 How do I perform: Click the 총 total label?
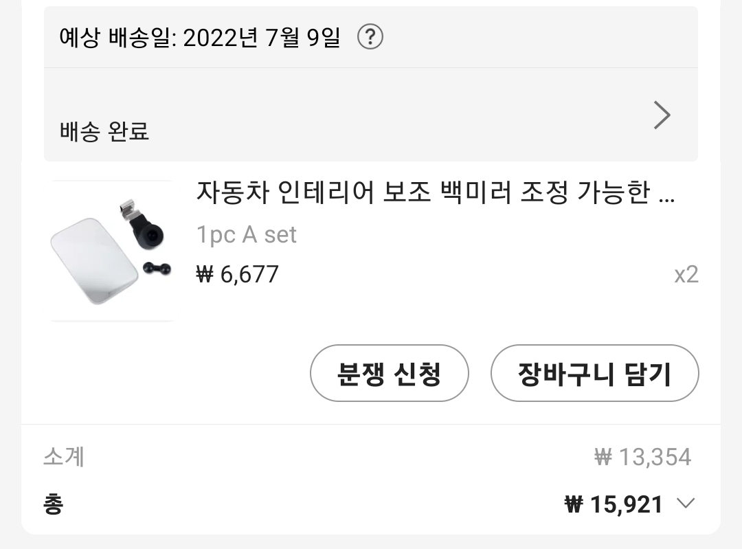tap(54, 504)
